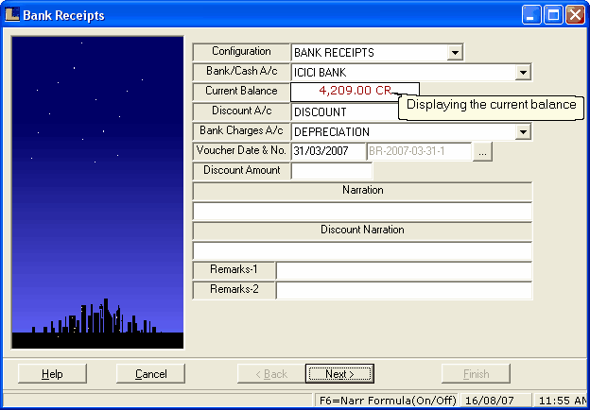Image resolution: width=590 pixels, height=410 pixels.
Task: Click the Bank/Cash A/c label
Action: point(241,72)
